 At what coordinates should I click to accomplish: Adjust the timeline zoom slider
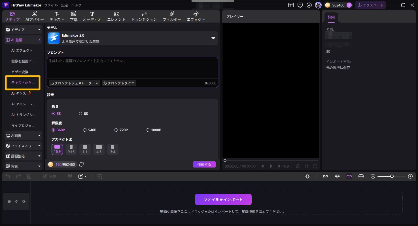pyautogui.click(x=391, y=176)
